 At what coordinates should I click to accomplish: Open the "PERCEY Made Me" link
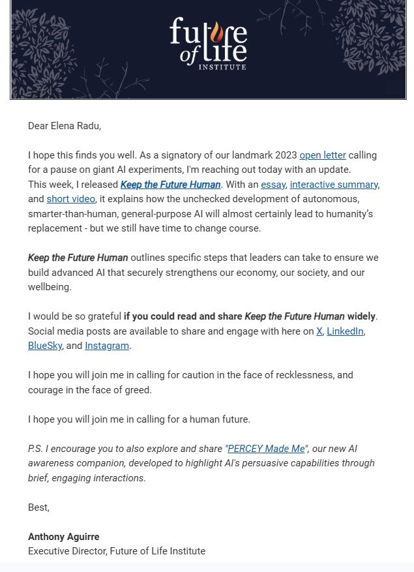pyautogui.click(x=266, y=449)
